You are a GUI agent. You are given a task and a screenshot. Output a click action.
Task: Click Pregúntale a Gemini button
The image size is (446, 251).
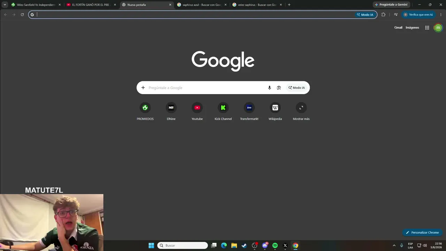coord(391,5)
